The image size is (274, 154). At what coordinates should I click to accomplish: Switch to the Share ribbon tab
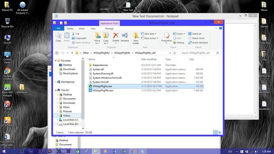click(x=82, y=29)
